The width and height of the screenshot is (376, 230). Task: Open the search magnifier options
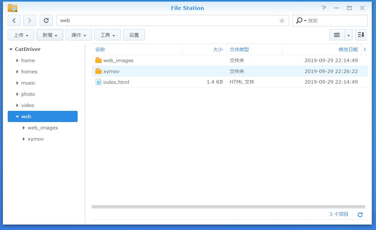pos(302,20)
